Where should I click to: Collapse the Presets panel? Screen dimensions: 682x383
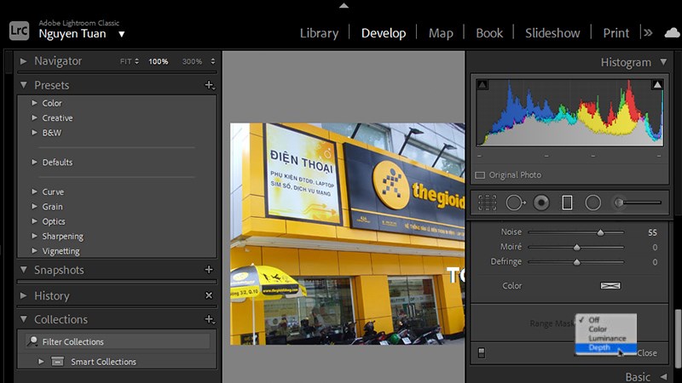click(x=24, y=85)
